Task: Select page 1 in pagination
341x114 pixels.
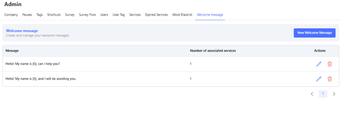Action: 323,94
